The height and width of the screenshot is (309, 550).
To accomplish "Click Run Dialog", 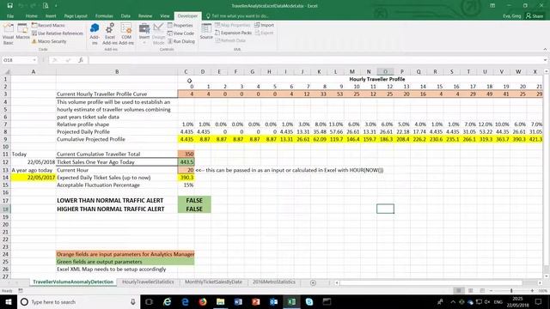I will point(181,41).
